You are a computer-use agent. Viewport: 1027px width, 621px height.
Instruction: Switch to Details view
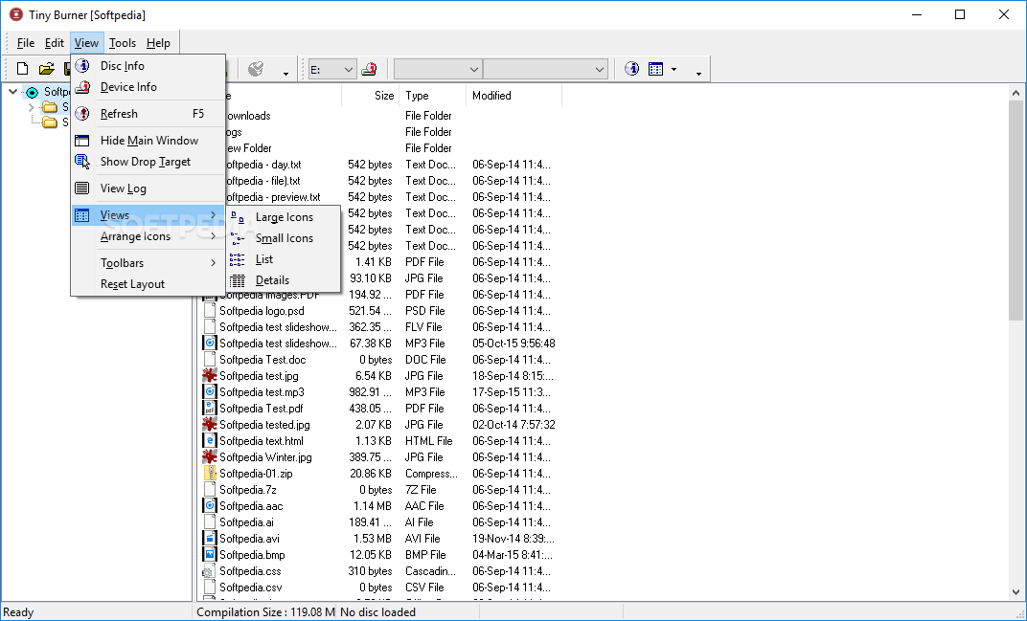tap(283, 280)
